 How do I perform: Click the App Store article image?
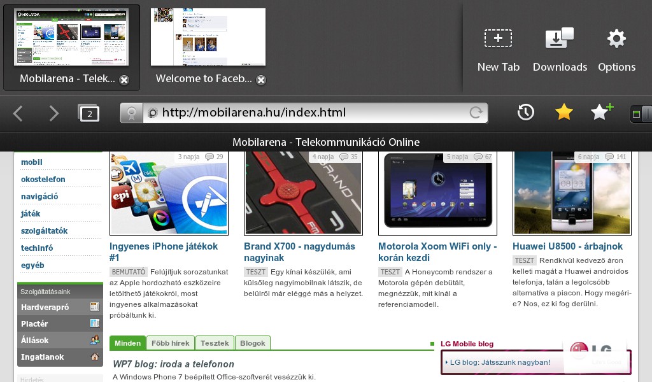point(169,194)
